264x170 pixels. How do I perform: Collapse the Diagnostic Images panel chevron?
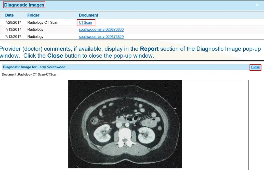click(257, 5)
